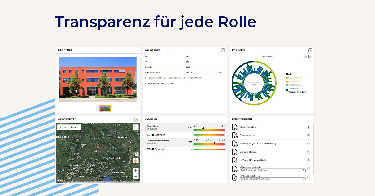Toggle the Verkehrsfläche checkbox
The width and height of the screenshot is (375, 196).
click(x=287, y=85)
